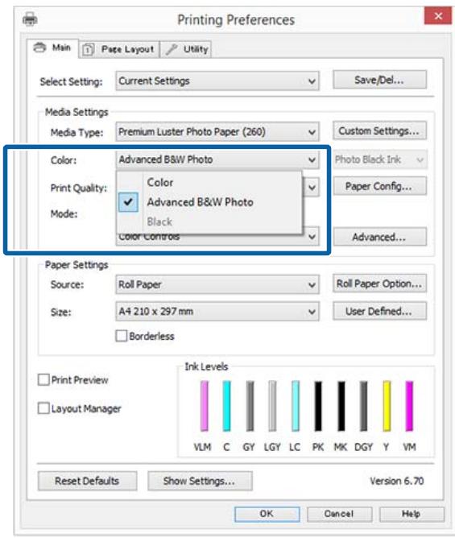Click the PK ink level bar

318,406
